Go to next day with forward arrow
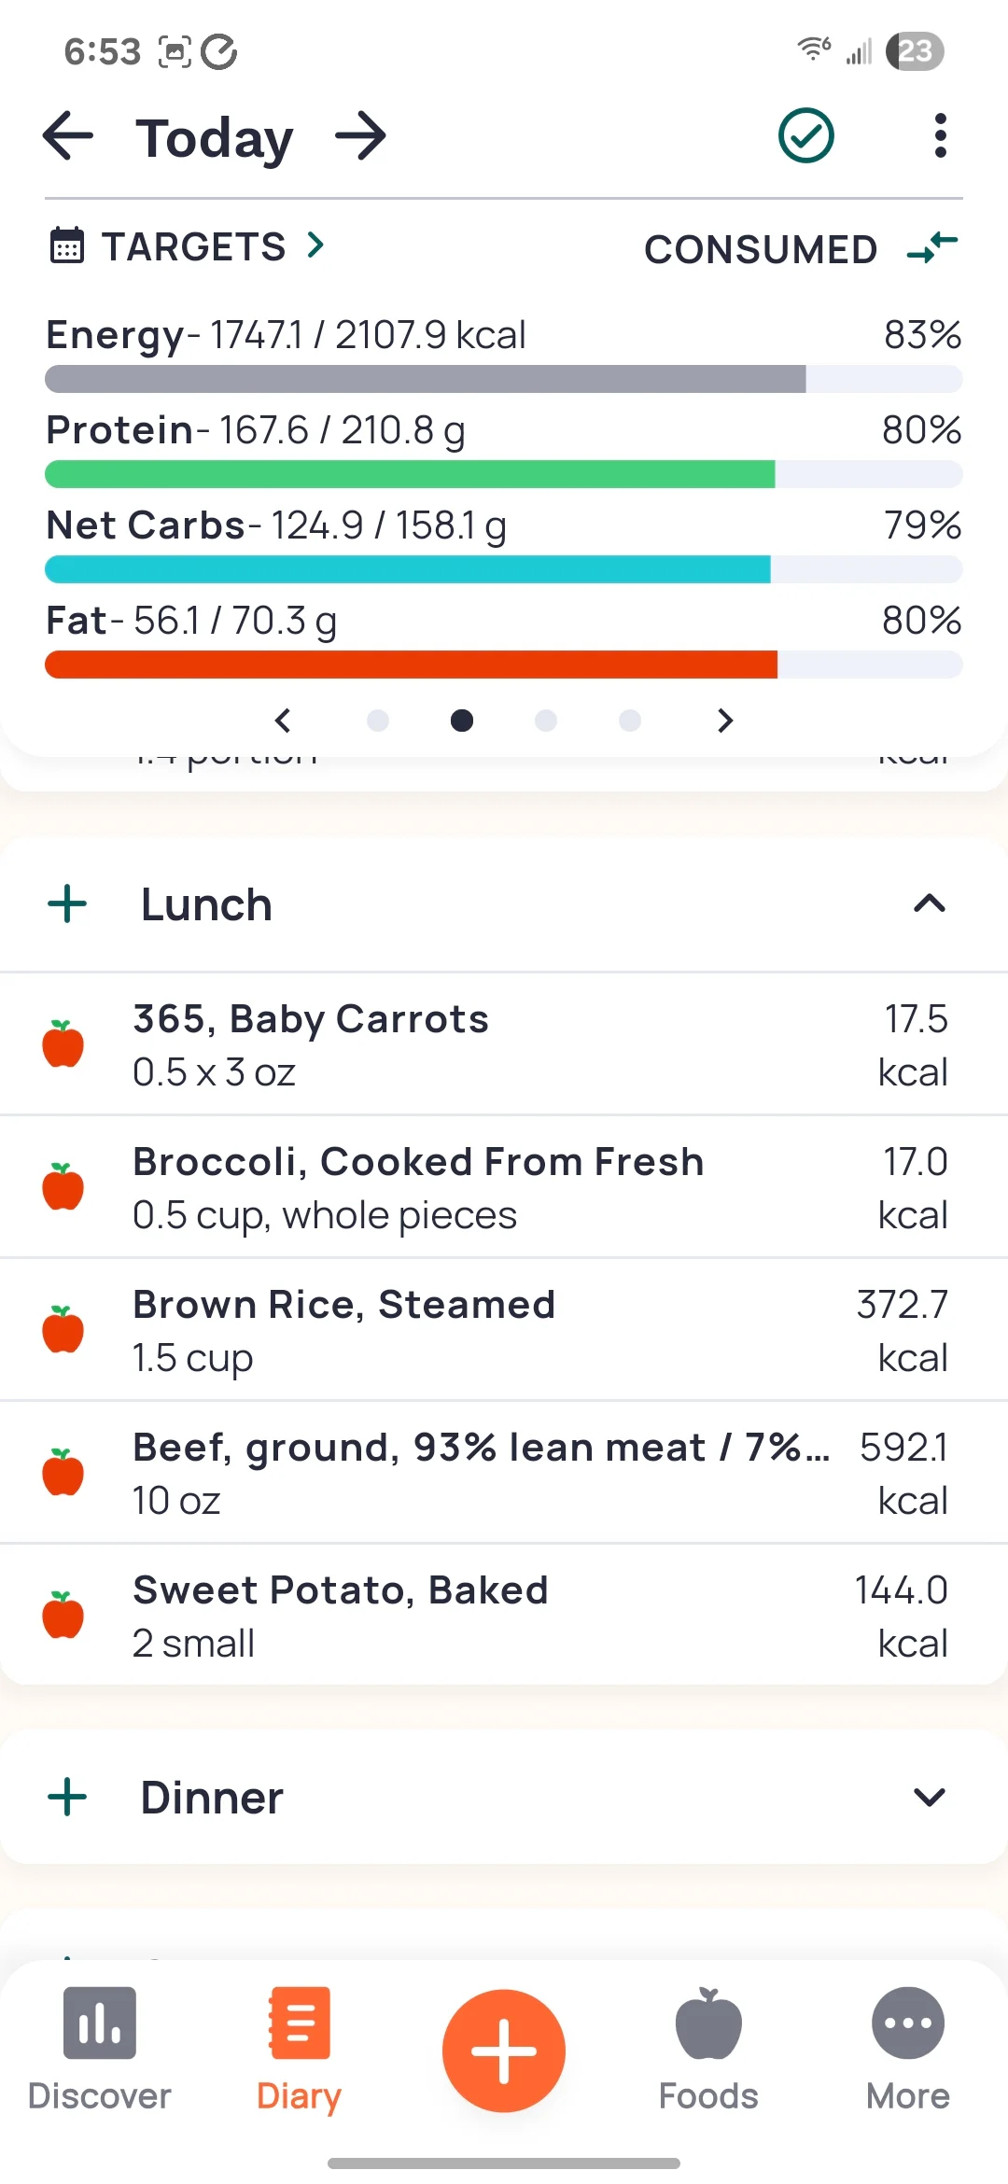The width and height of the screenshot is (1008, 2184). click(x=361, y=136)
